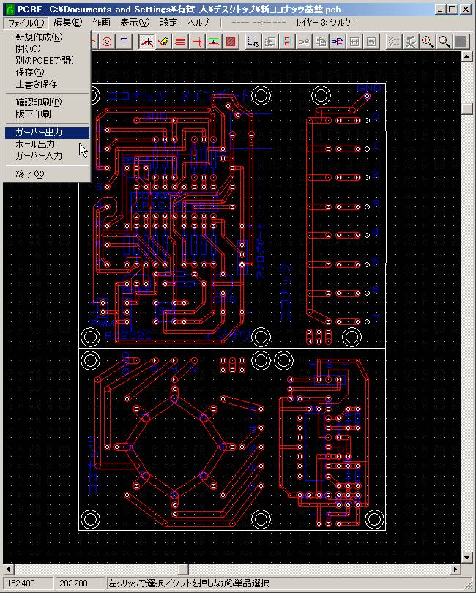
Task: Click the three red lines tool icon
Action: click(180, 41)
